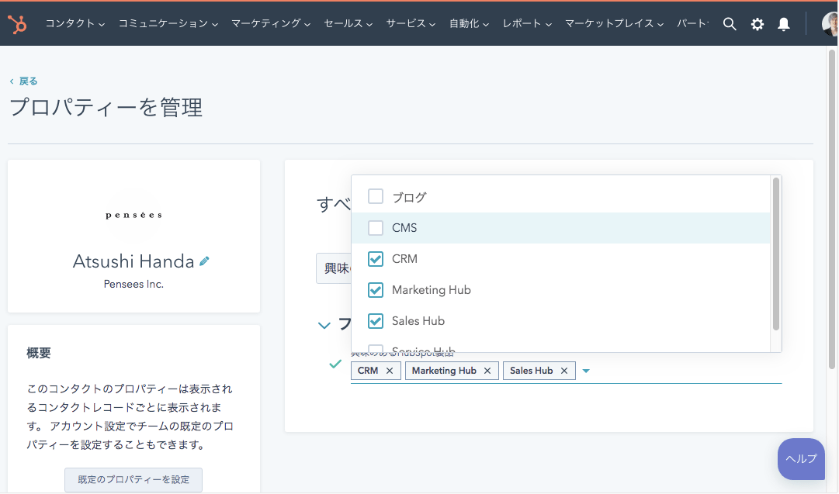
Task: Remove the Sales Hub tag with its X
Action: pos(564,371)
